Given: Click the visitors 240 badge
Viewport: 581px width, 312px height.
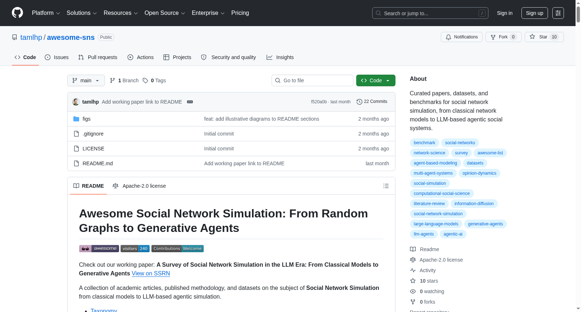Looking at the screenshot, I should click(135, 249).
